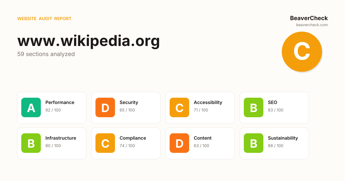Select the www.wikipedia.org heading

(x=89, y=41)
